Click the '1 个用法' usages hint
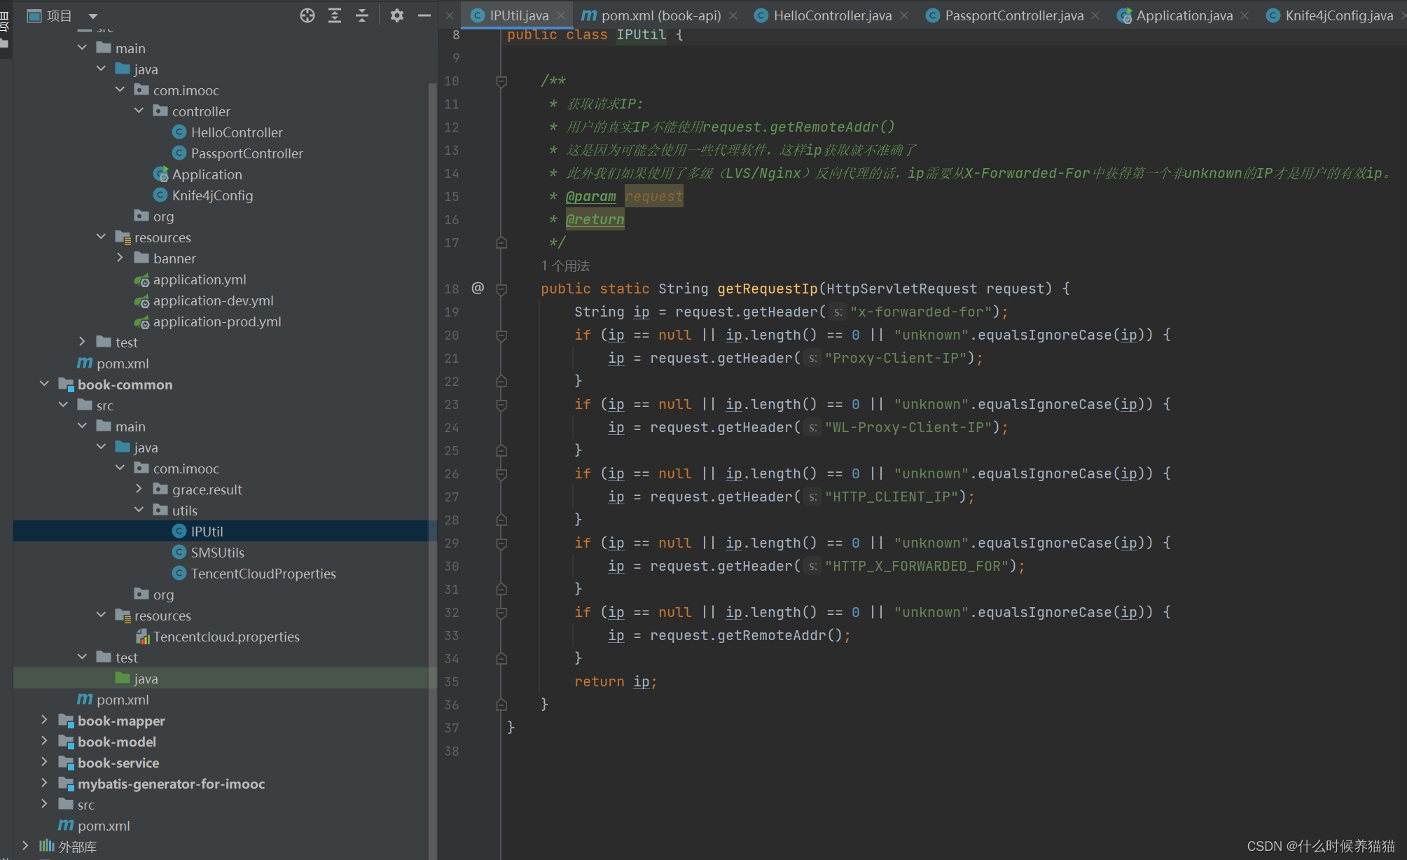 coord(565,266)
